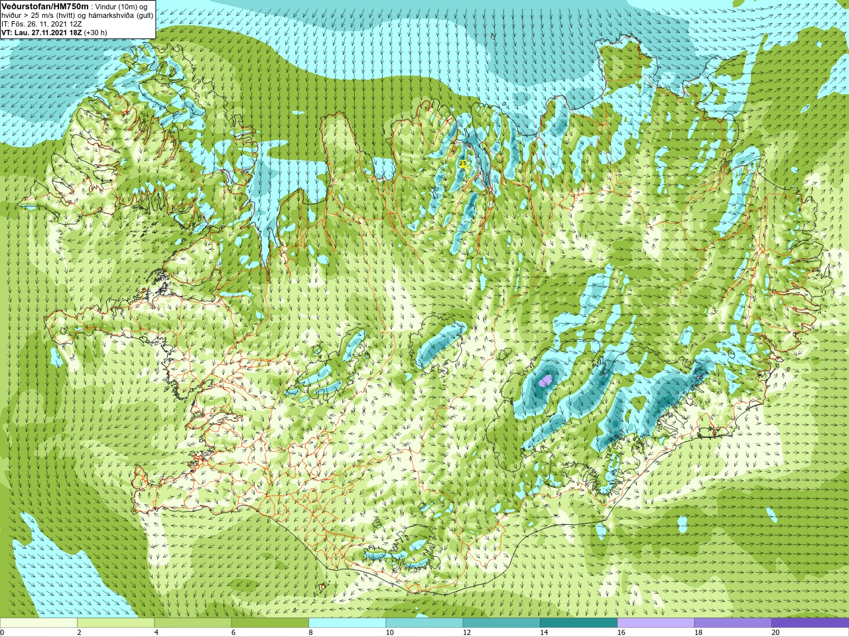
Task: Pick the 12–14 m/s teal legend swatch
Action: [501, 623]
